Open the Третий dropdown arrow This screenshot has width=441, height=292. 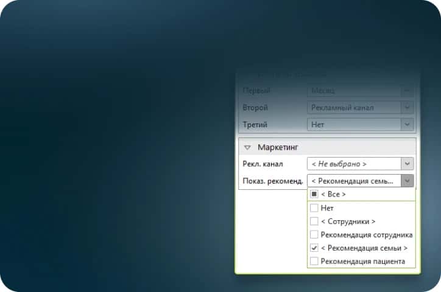(407, 124)
